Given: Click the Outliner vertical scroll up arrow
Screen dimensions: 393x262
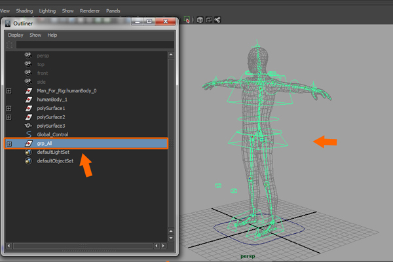Looking at the screenshot, I should (171, 54).
